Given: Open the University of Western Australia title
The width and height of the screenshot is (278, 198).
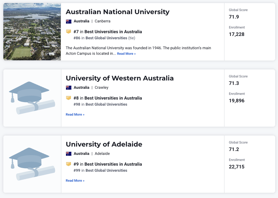Looking at the screenshot, I should [x=120, y=78].
